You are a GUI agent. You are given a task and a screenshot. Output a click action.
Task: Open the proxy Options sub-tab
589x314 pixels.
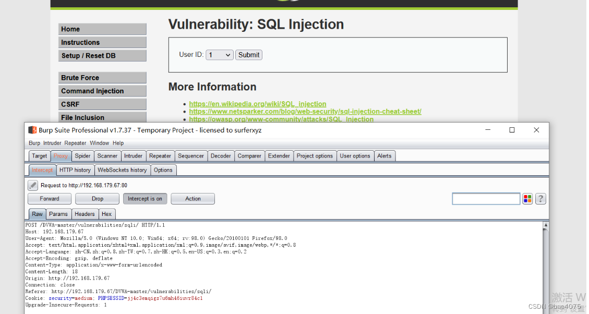pos(163,170)
